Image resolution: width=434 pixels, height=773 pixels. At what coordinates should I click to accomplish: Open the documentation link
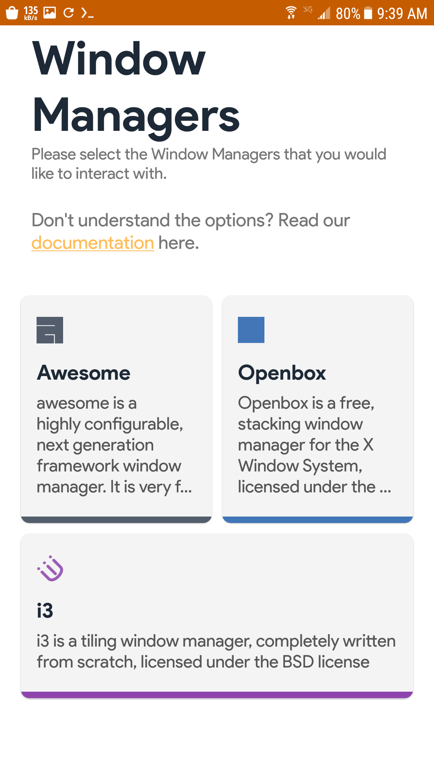click(93, 243)
